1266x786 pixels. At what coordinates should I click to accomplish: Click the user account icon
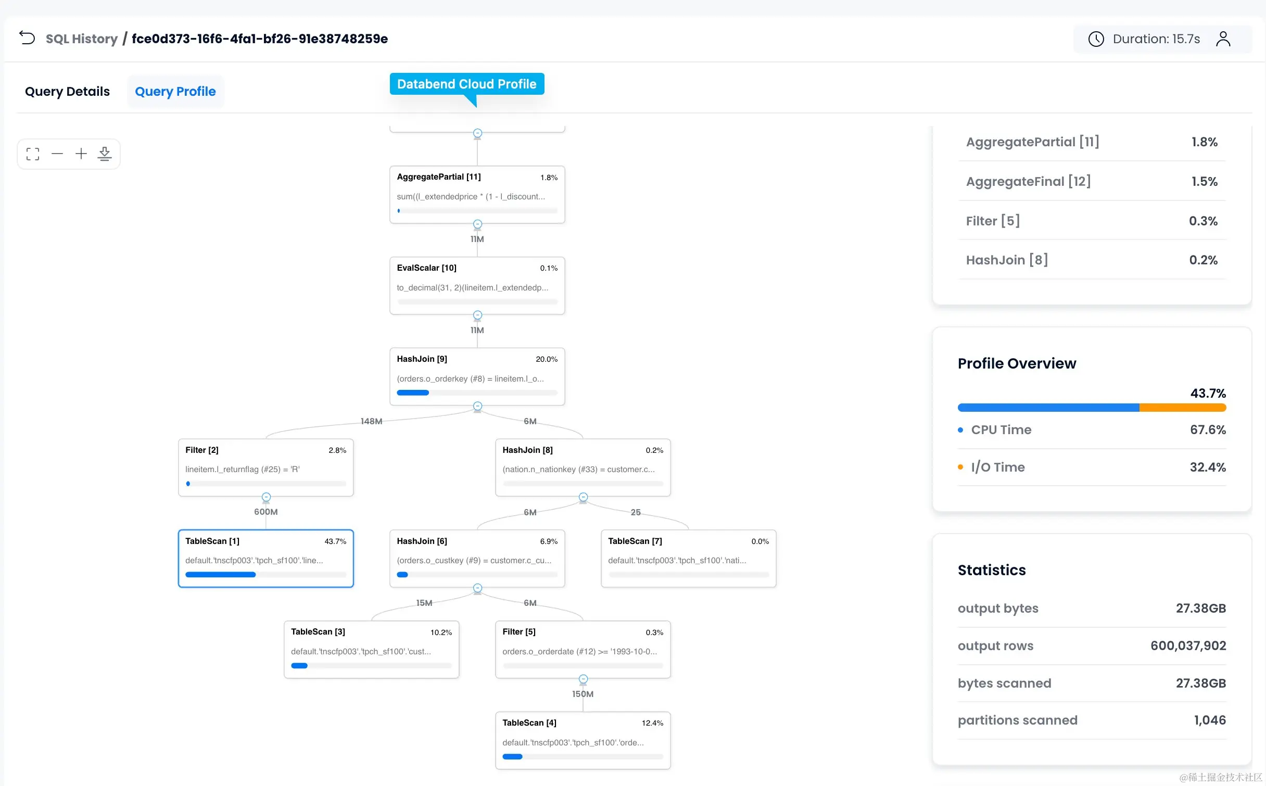click(1223, 39)
